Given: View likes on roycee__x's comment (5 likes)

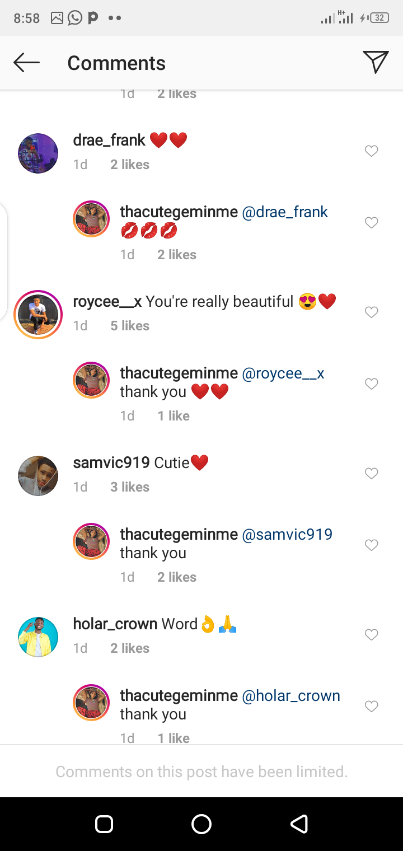Looking at the screenshot, I should point(130,326).
